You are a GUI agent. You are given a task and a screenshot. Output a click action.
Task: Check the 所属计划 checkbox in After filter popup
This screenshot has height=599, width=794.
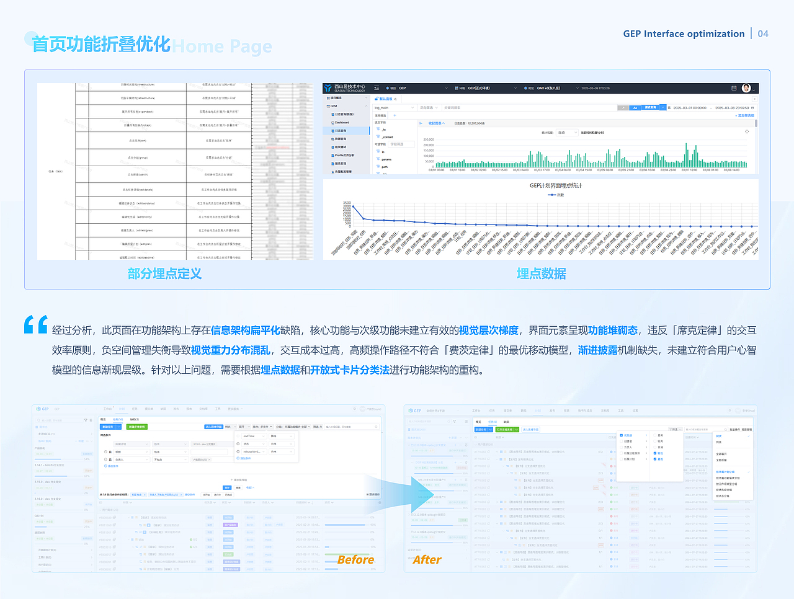click(x=622, y=459)
